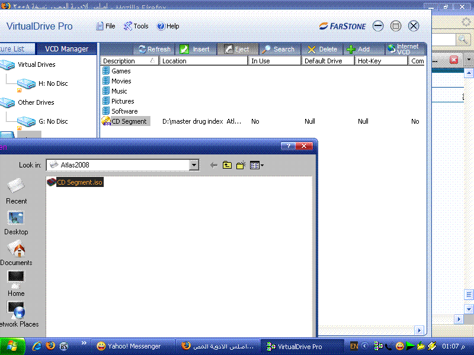Image resolution: width=474 pixels, height=355 pixels.
Task: Click the Insert toolbar button
Action: [194, 49]
